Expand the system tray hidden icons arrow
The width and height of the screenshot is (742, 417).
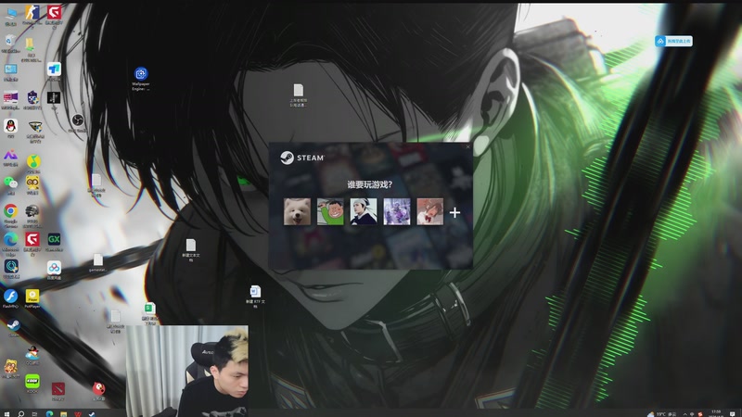click(684, 413)
